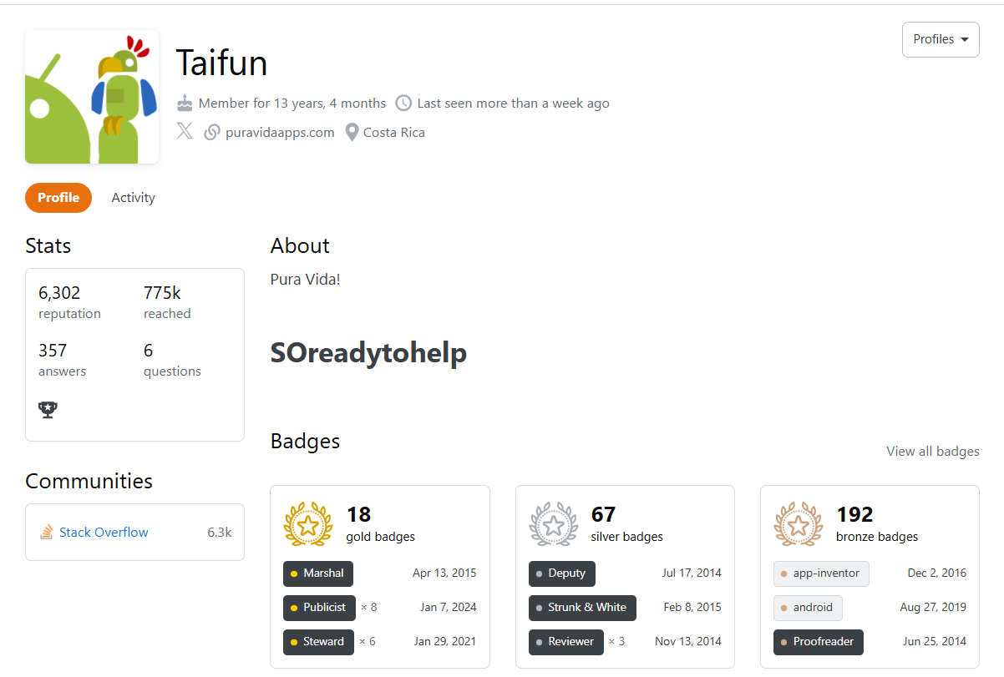Open the Stack Overflow community link
The height and width of the screenshot is (677, 1004).
(x=104, y=532)
